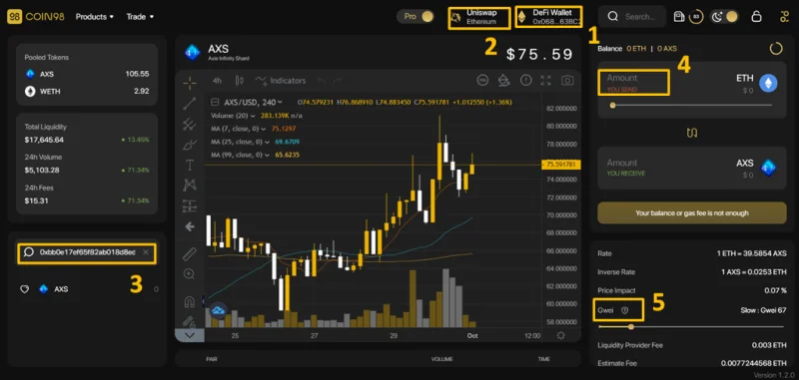The image size is (799, 380).
Task: Click the 75.591781 price label on axis
Action: (x=560, y=165)
